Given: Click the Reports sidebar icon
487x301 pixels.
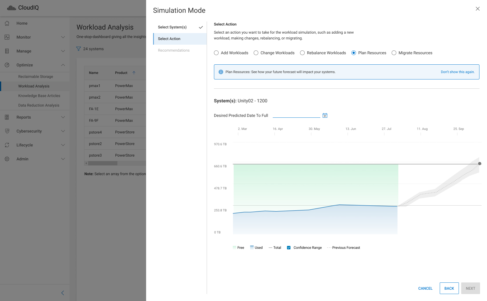Looking at the screenshot, I should [7, 117].
